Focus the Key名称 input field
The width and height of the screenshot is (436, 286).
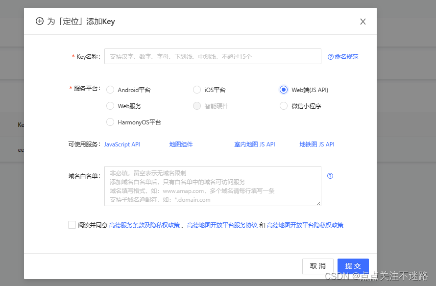point(213,56)
